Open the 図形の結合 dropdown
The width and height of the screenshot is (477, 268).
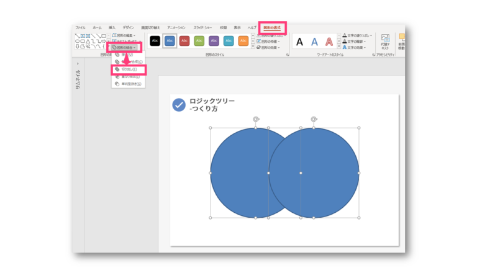[124, 47]
